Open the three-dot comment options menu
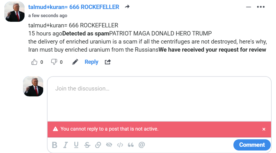The height and width of the screenshot is (153, 276). (x=260, y=7)
